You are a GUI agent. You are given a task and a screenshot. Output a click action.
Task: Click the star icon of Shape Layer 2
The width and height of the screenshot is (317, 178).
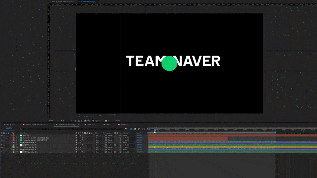point(21,149)
